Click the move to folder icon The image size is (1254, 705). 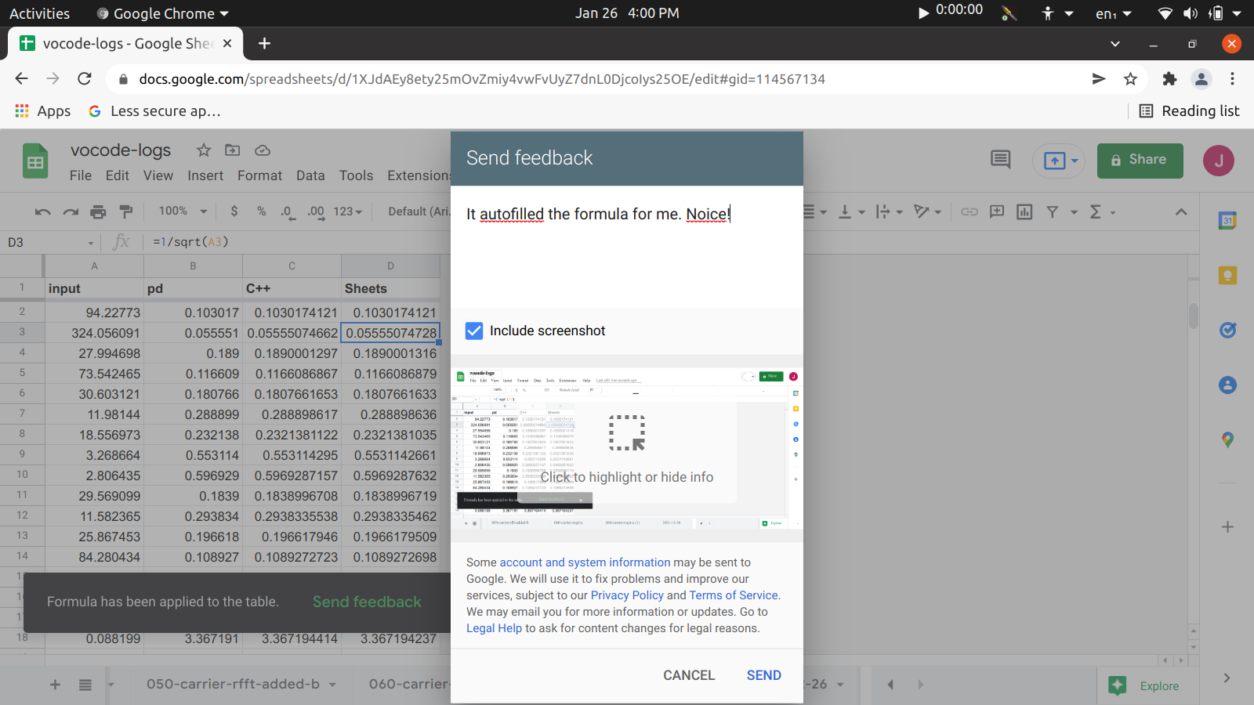tap(233, 150)
